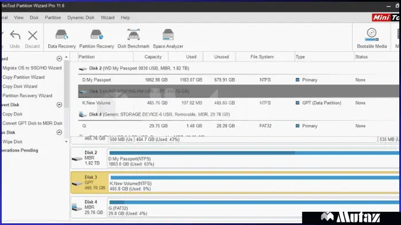Screen dimensions: 401x225
Task: Launch the Copy Disk Wizard
Action: pos(20,86)
